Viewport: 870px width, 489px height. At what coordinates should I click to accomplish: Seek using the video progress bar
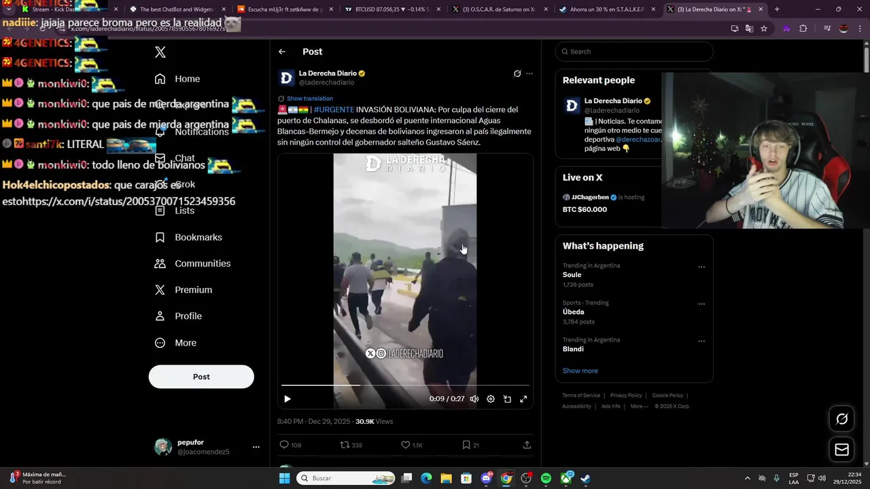[x=405, y=385]
